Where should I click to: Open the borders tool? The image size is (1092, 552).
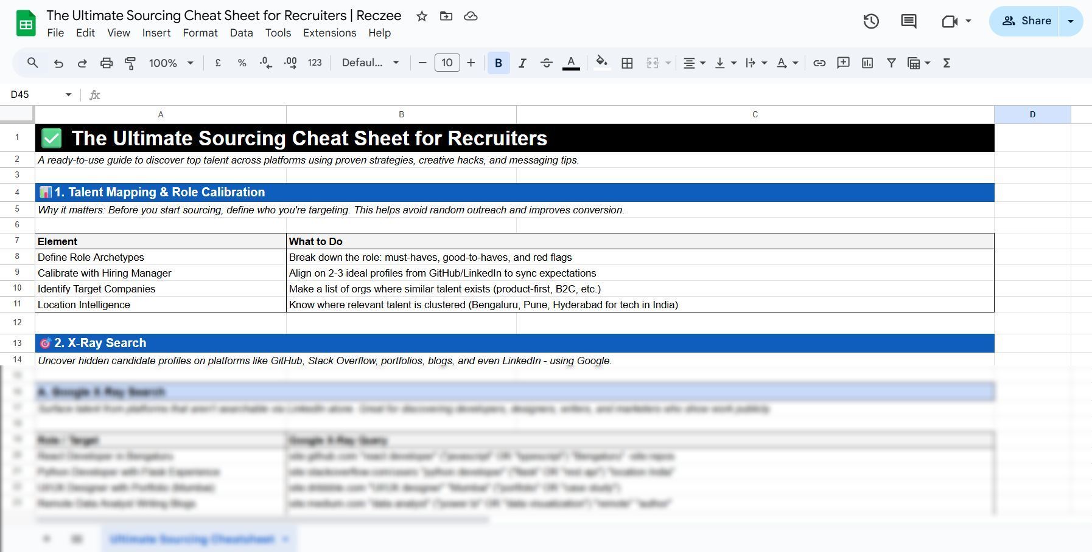[627, 63]
